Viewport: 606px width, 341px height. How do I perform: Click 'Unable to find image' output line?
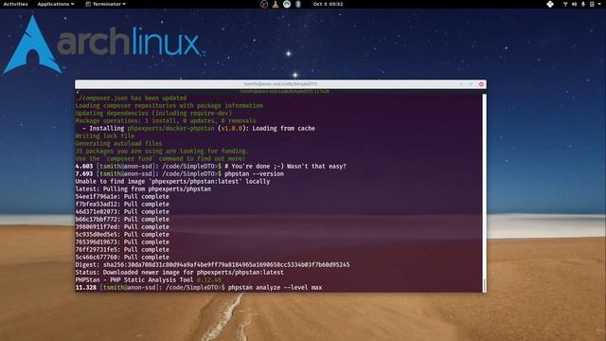coord(172,181)
